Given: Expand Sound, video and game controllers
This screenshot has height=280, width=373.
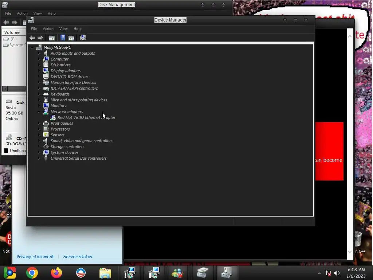Looking at the screenshot, I should 39,141.
